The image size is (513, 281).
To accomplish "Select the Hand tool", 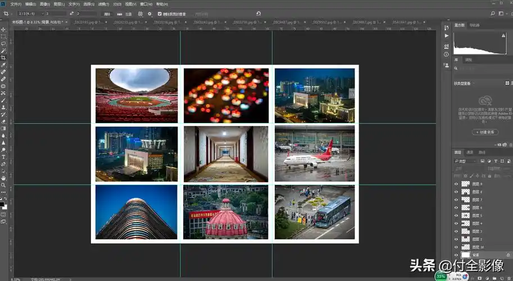I will tap(3, 178).
